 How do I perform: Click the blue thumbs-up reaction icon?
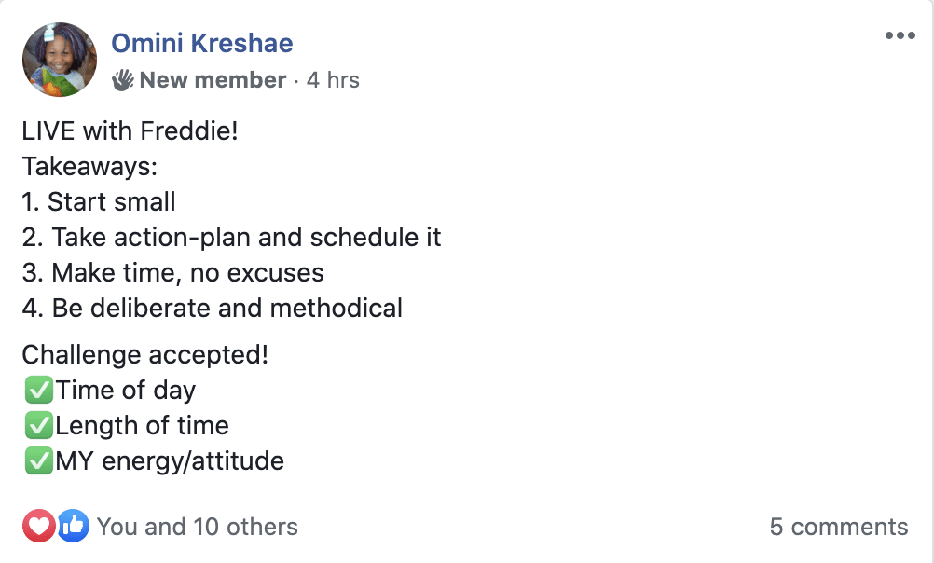tap(74, 526)
